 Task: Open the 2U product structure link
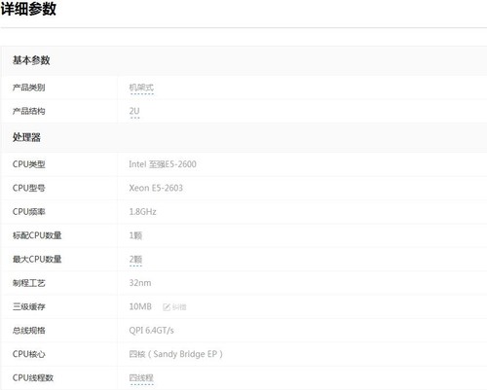click(134, 111)
